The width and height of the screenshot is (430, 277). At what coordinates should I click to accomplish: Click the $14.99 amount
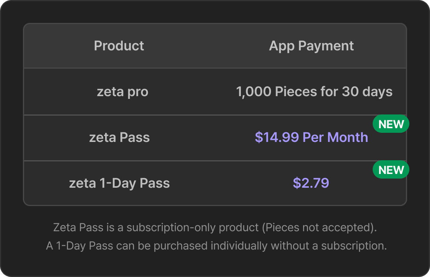pos(277,137)
